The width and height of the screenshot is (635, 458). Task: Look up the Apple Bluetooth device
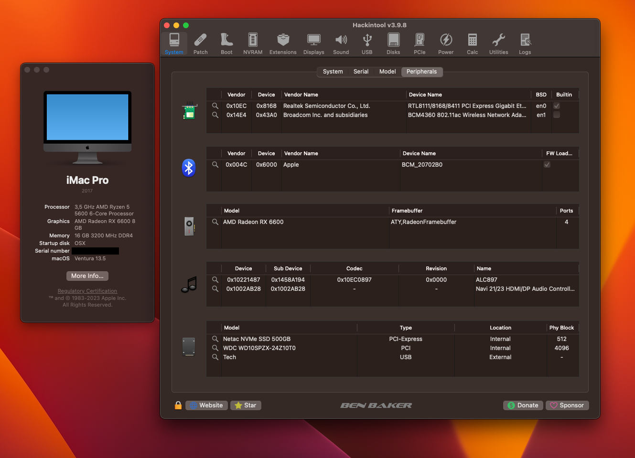pyautogui.click(x=215, y=165)
